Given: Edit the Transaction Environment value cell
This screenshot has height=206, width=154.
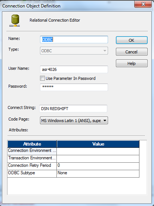Looking at the screenshot, I should (x=98, y=159).
